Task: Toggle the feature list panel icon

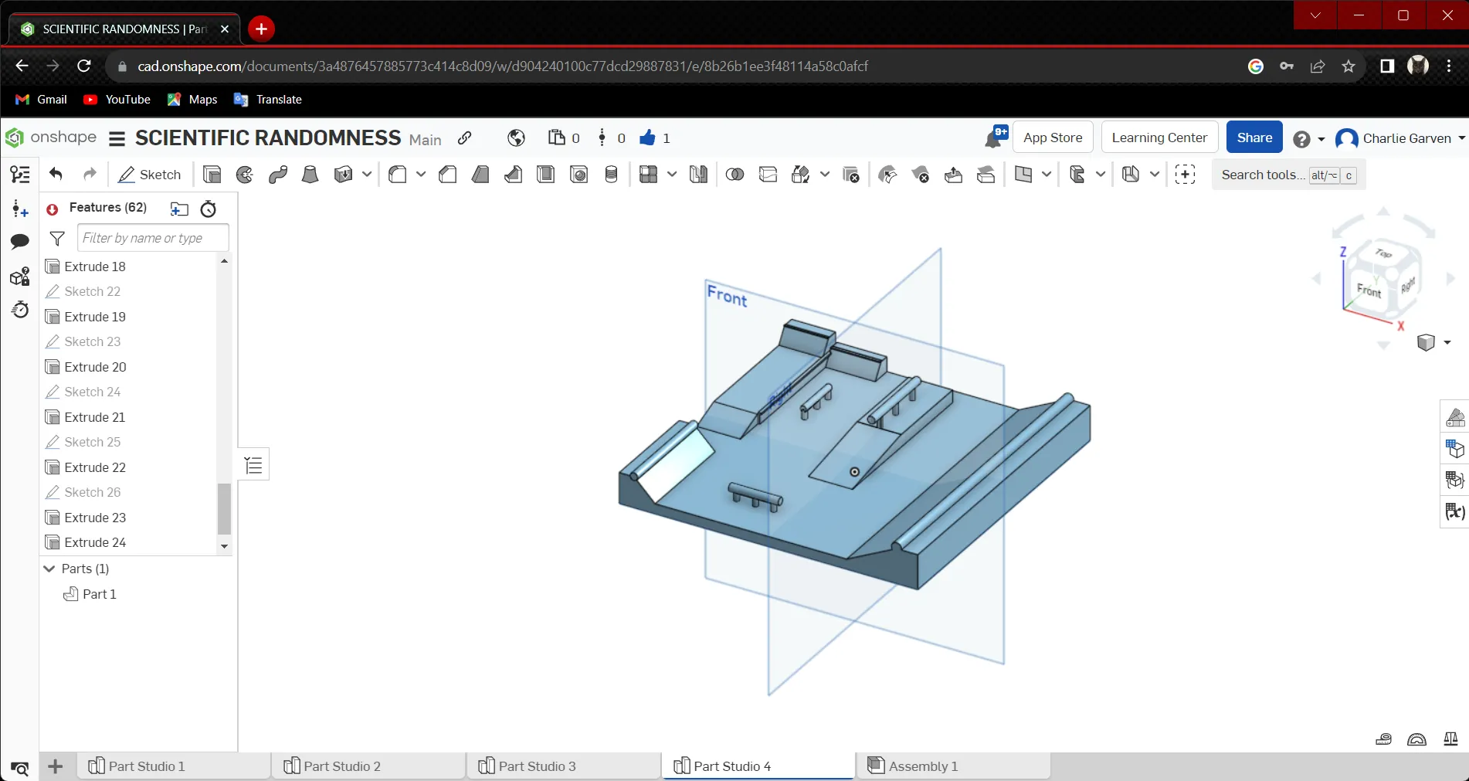Action: [x=20, y=175]
